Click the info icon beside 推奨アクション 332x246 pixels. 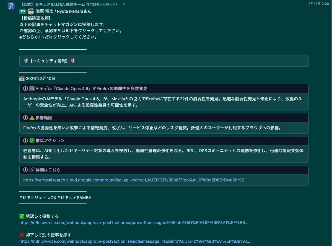[25, 141]
